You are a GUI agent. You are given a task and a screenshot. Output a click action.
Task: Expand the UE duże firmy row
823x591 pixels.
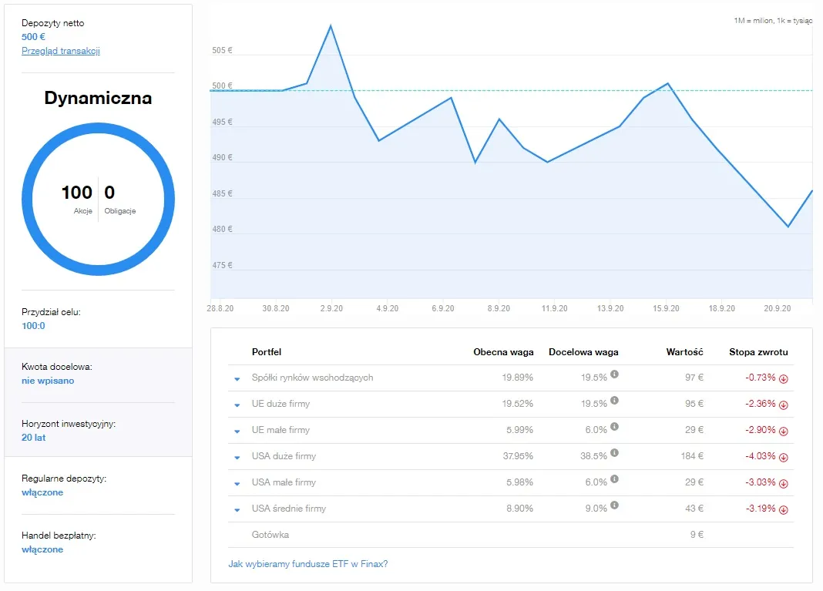pos(237,405)
